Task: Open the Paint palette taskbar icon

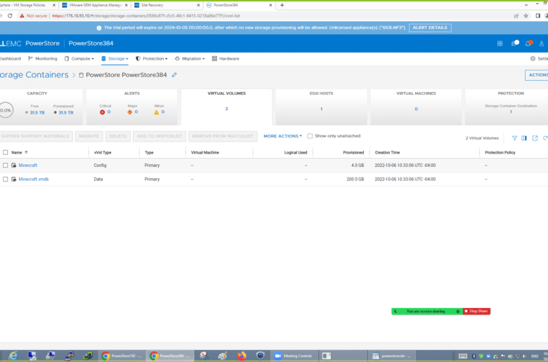Action: click(x=223, y=356)
